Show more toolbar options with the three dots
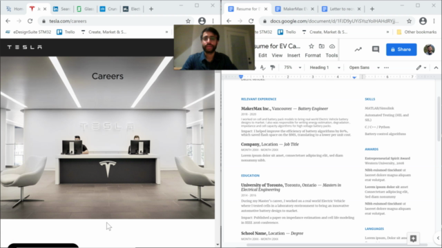This screenshot has width=442, height=248. [387, 68]
